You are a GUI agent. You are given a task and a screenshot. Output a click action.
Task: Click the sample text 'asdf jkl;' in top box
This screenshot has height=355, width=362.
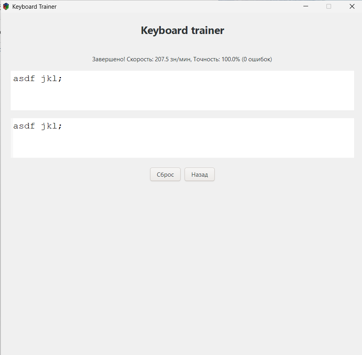point(37,78)
